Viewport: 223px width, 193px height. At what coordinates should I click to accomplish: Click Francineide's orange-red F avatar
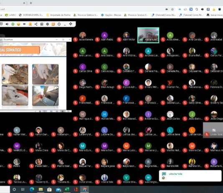(x=83, y=99)
